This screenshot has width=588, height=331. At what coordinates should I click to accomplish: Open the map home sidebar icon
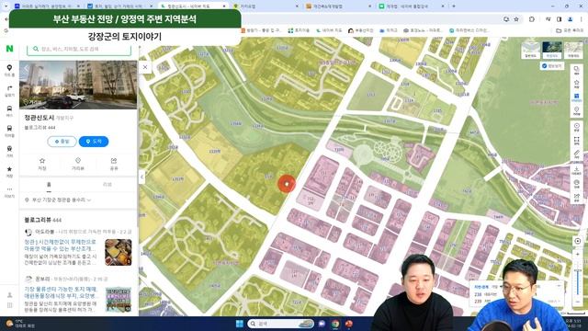tap(9, 70)
